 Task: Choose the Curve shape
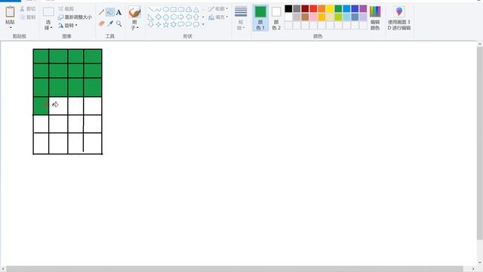tap(158, 10)
